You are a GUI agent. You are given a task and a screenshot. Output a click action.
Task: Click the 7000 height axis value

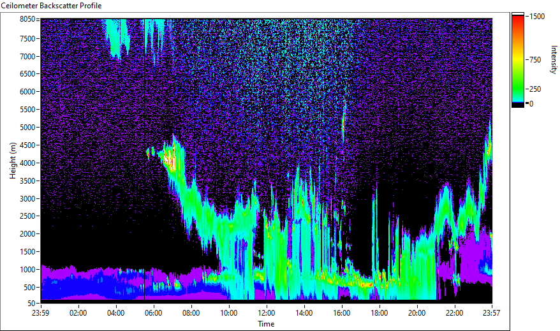27,56
